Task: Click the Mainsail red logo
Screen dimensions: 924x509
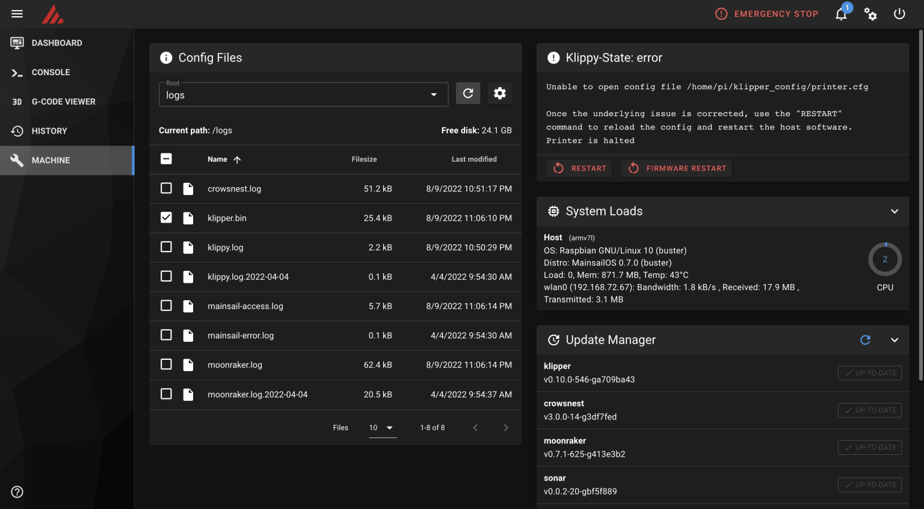Action: coord(52,14)
